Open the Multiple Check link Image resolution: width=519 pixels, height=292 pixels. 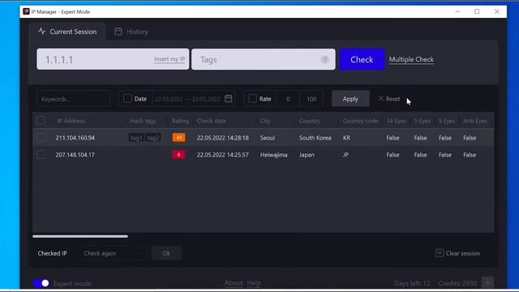pyautogui.click(x=411, y=59)
